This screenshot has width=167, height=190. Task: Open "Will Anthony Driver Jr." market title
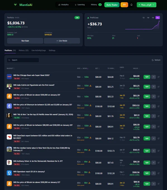pyautogui.click(x=38, y=161)
